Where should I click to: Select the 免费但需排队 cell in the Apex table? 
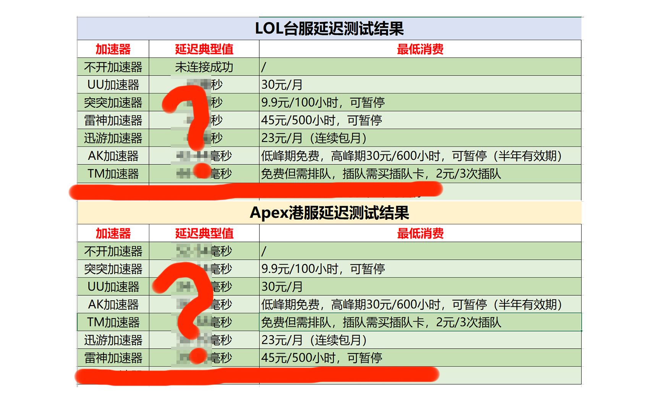tap(420, 322)
